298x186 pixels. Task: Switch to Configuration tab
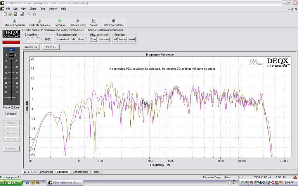[x=80, y=172]
